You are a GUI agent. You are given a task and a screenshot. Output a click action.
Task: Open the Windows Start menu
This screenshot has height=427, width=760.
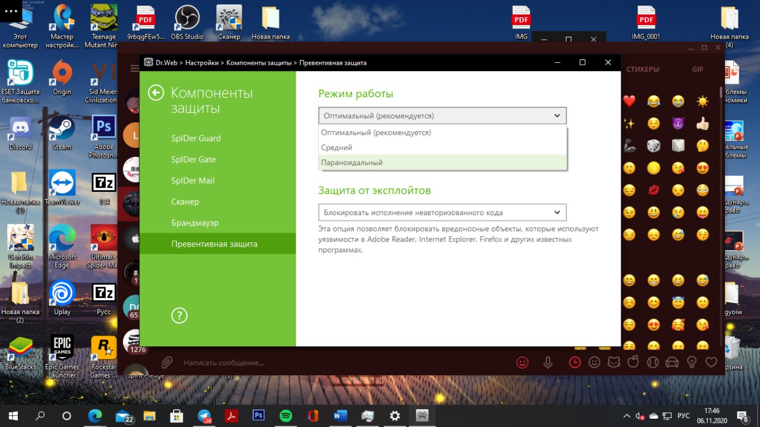[x=13, y=415]
